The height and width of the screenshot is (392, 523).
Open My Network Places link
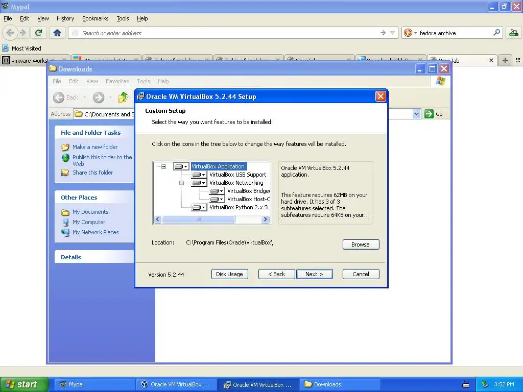(96, 232)
